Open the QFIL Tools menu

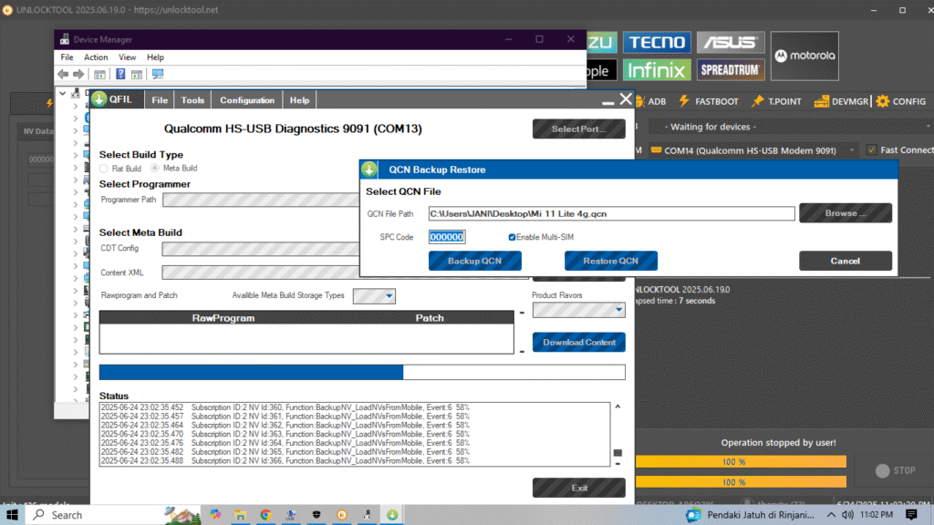[192, 100]
